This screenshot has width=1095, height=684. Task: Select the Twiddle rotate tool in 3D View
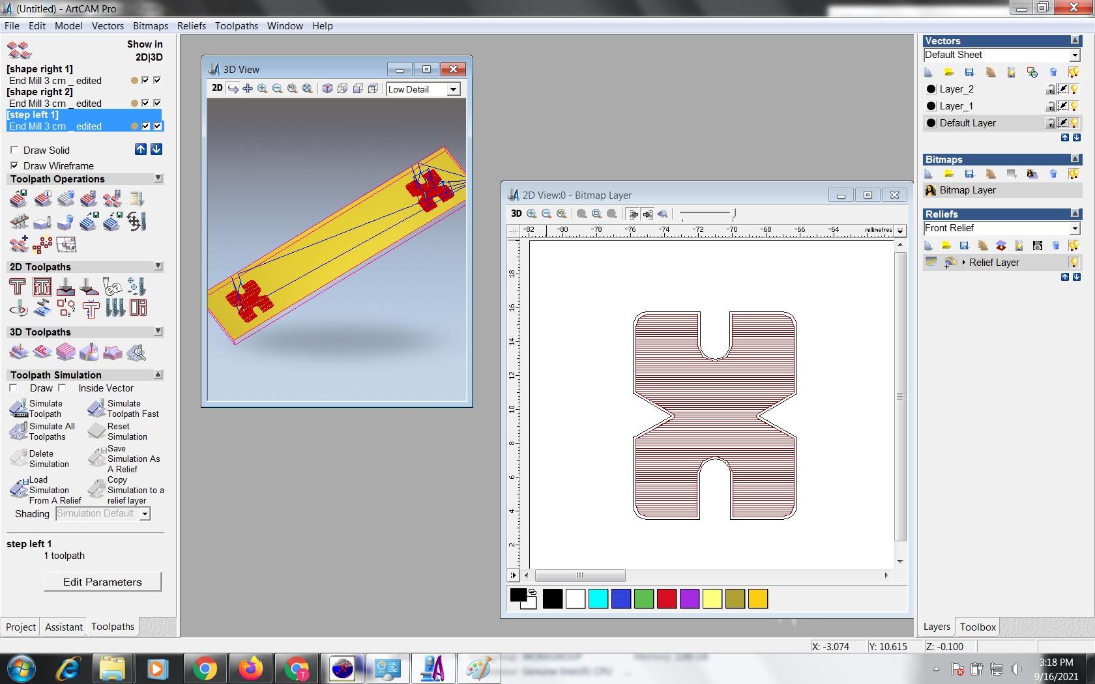coord(233,89)
